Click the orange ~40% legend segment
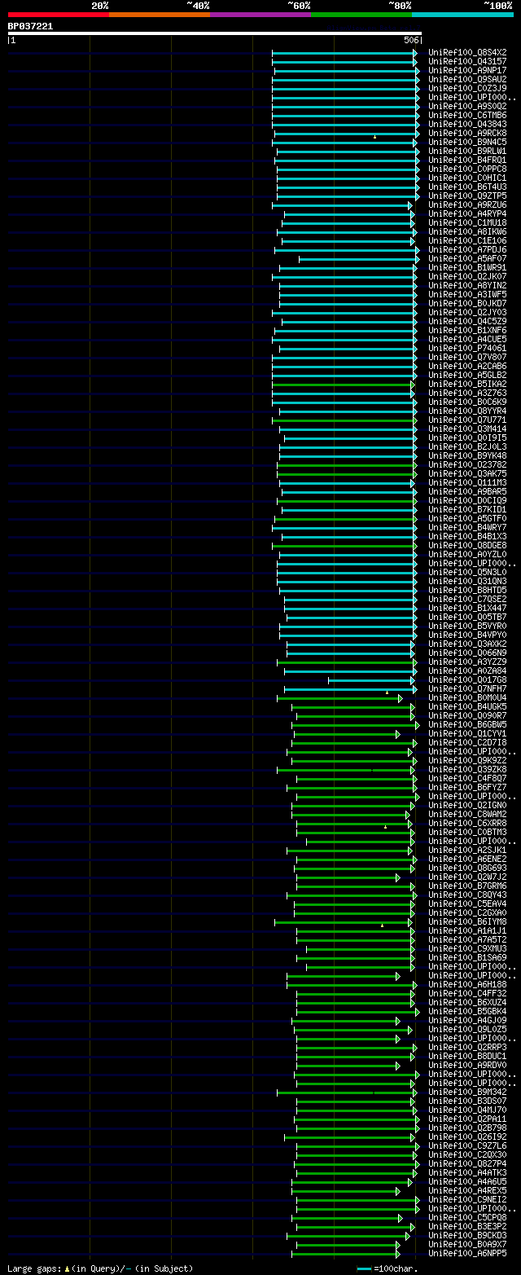Screen dimensions: 521x1275 click(160, 15)
